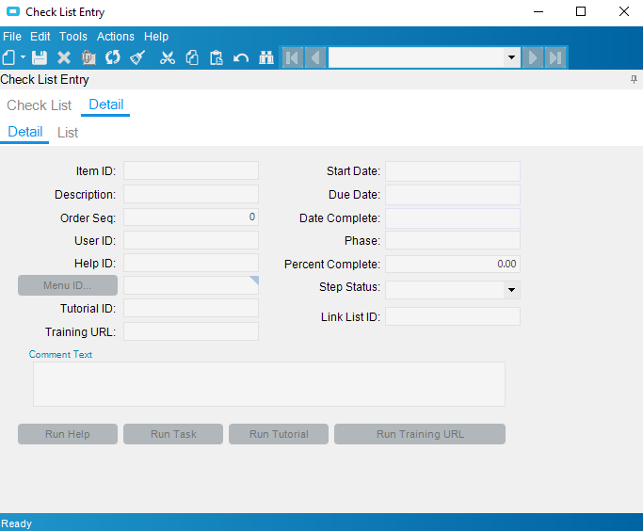Image resolution: width=643 pixels, height=531 pixels.
Task: Go to last record navigation button
Action: point(555,57)
